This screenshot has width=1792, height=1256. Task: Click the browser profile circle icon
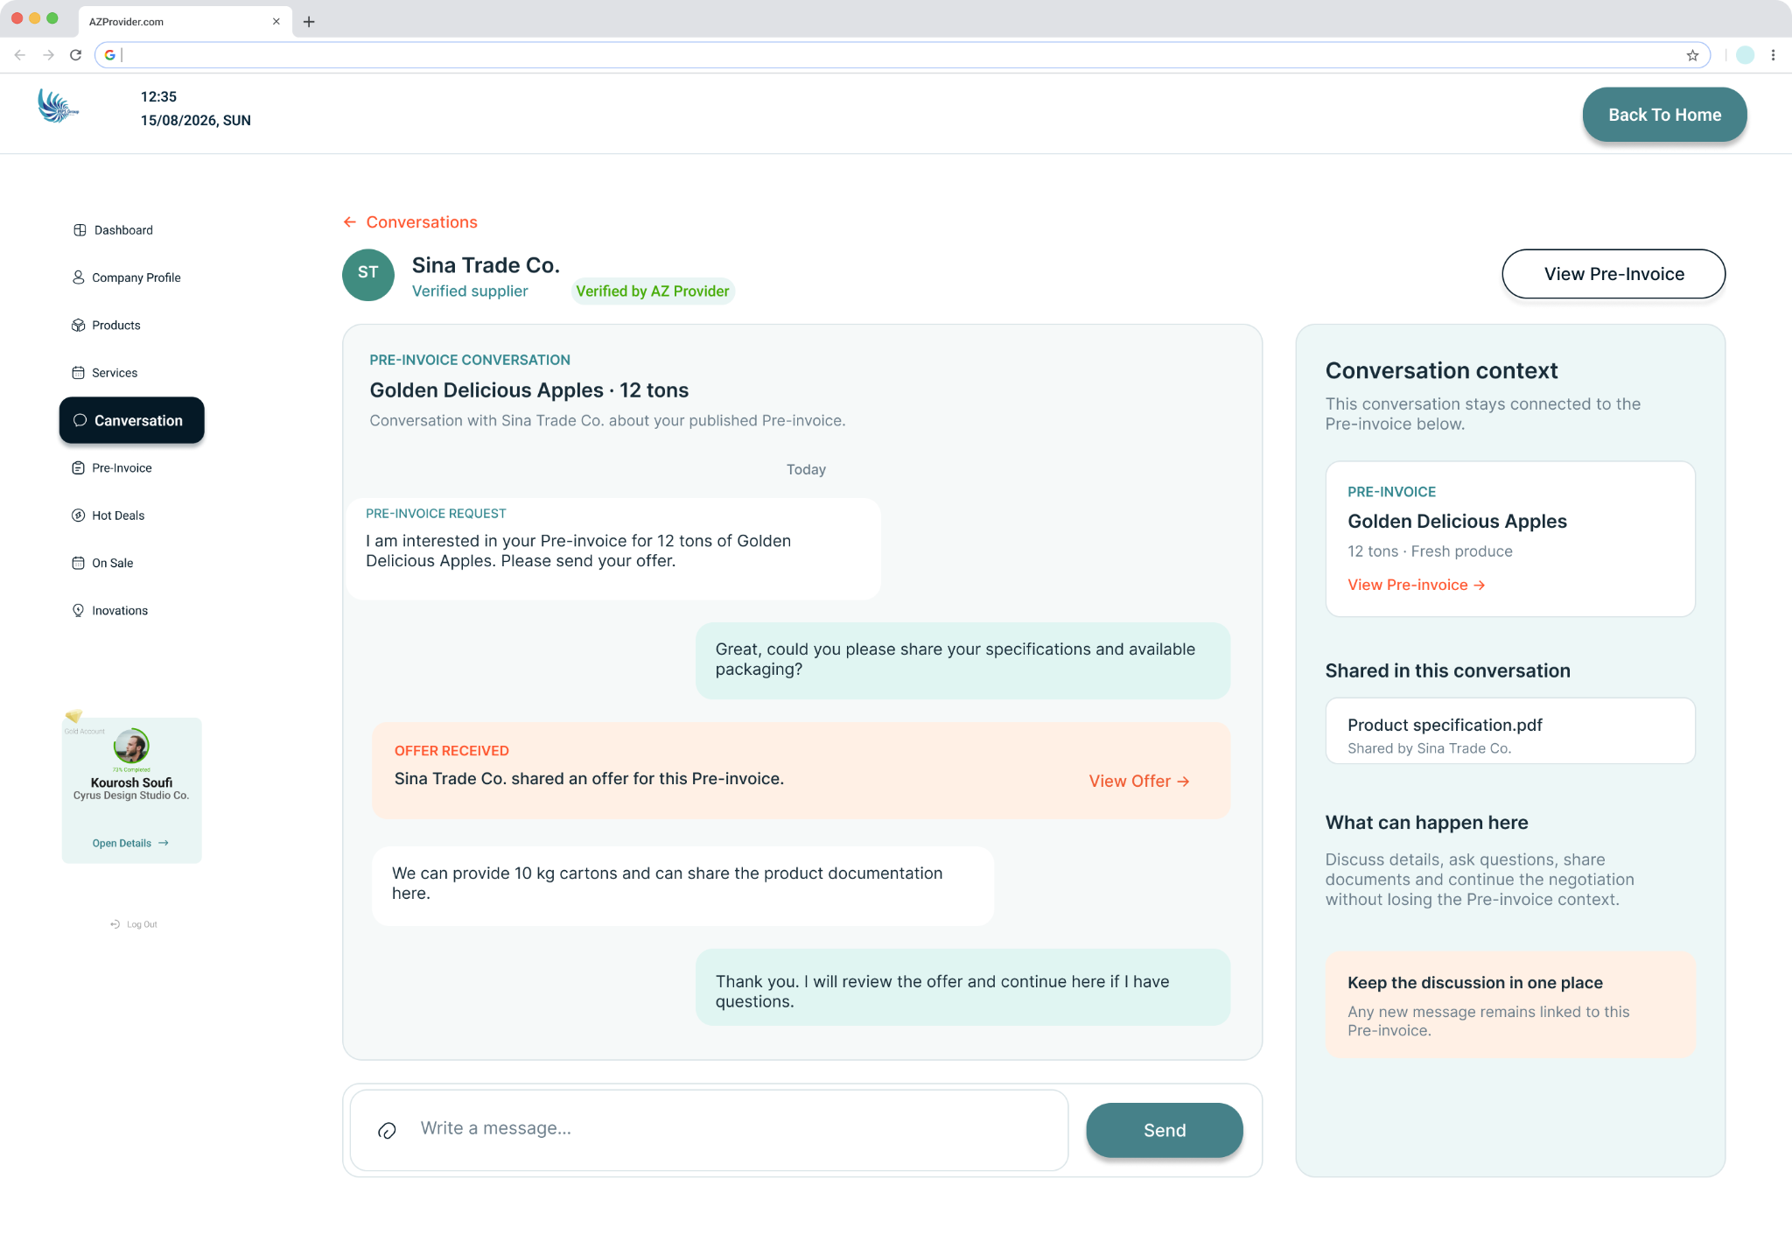1746,55
